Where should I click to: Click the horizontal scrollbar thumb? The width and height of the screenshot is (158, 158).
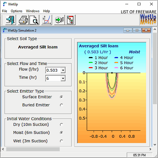[x=33, y=149]
